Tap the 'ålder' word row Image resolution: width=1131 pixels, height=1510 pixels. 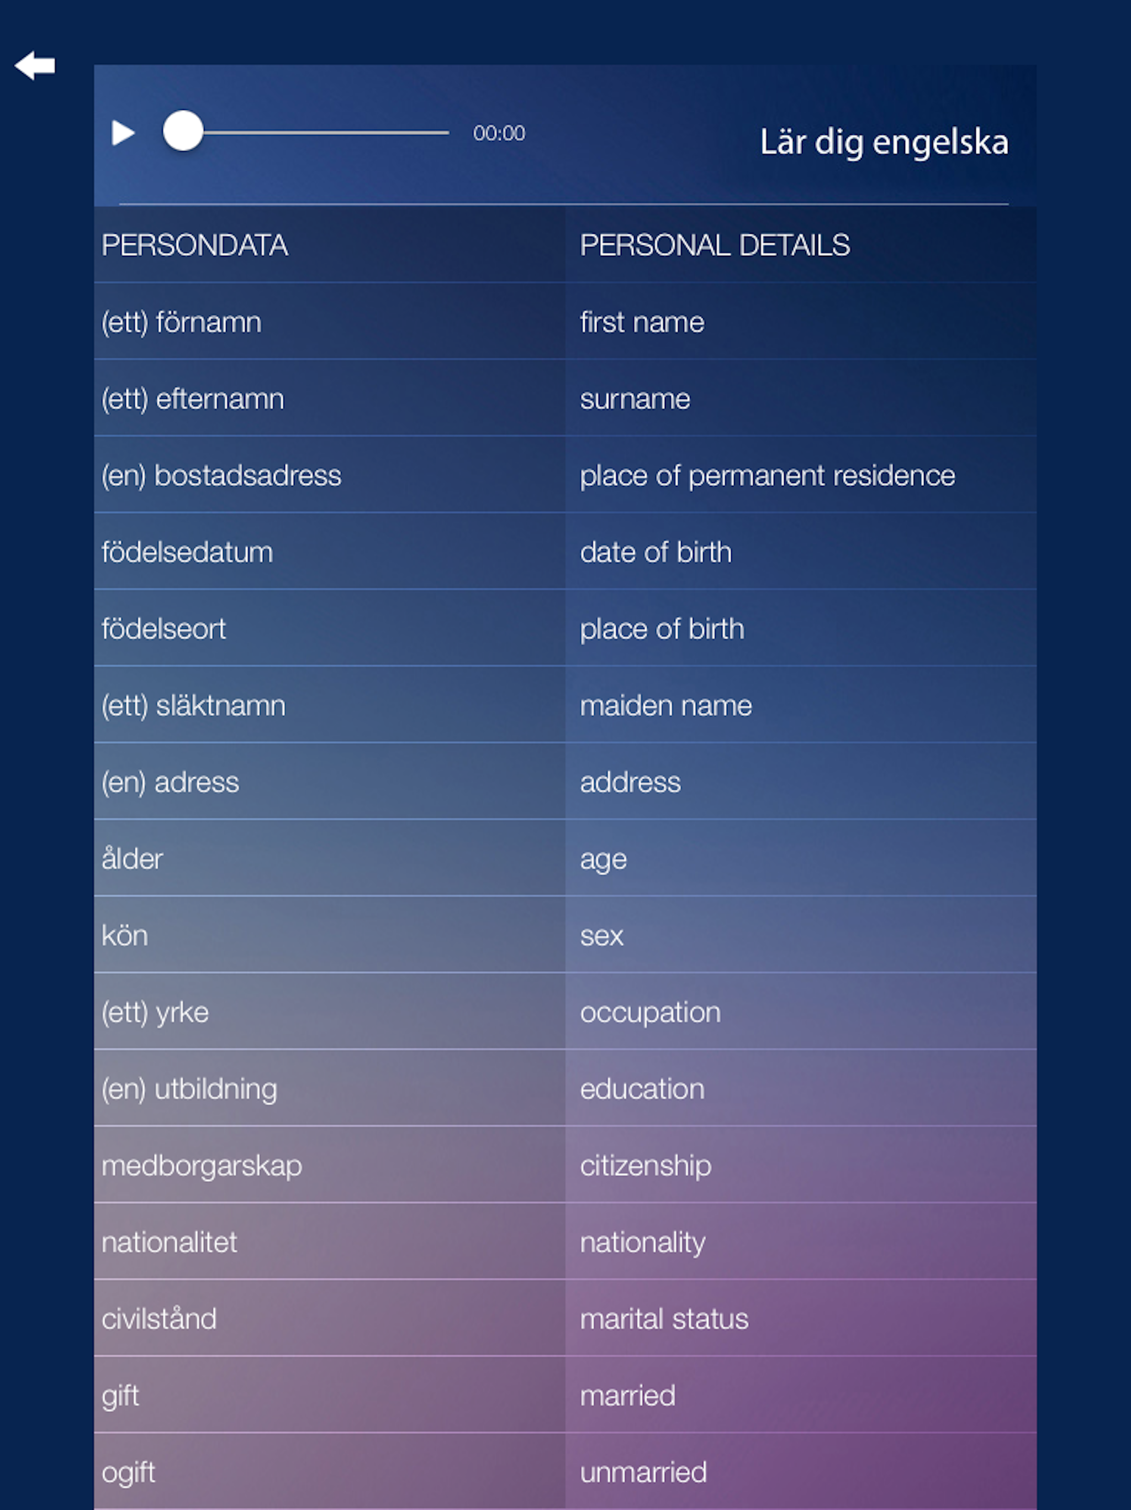click(x=565, y=859)
